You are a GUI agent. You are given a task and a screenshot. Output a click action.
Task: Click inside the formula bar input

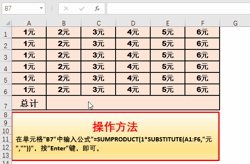pyautogui.click(x=178, y=9)
